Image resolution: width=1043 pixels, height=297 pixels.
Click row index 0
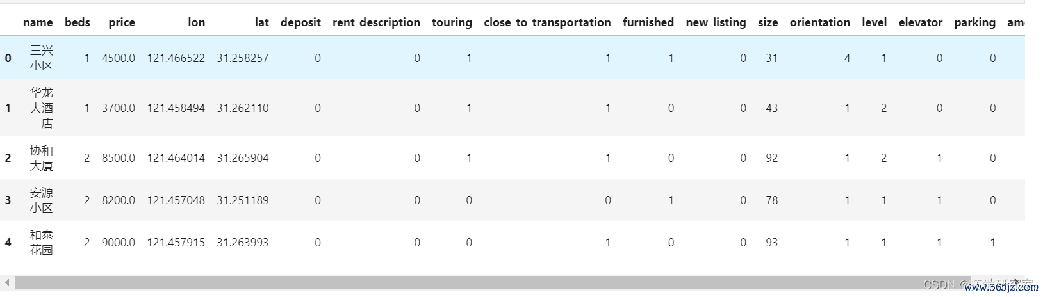[8, 58]
